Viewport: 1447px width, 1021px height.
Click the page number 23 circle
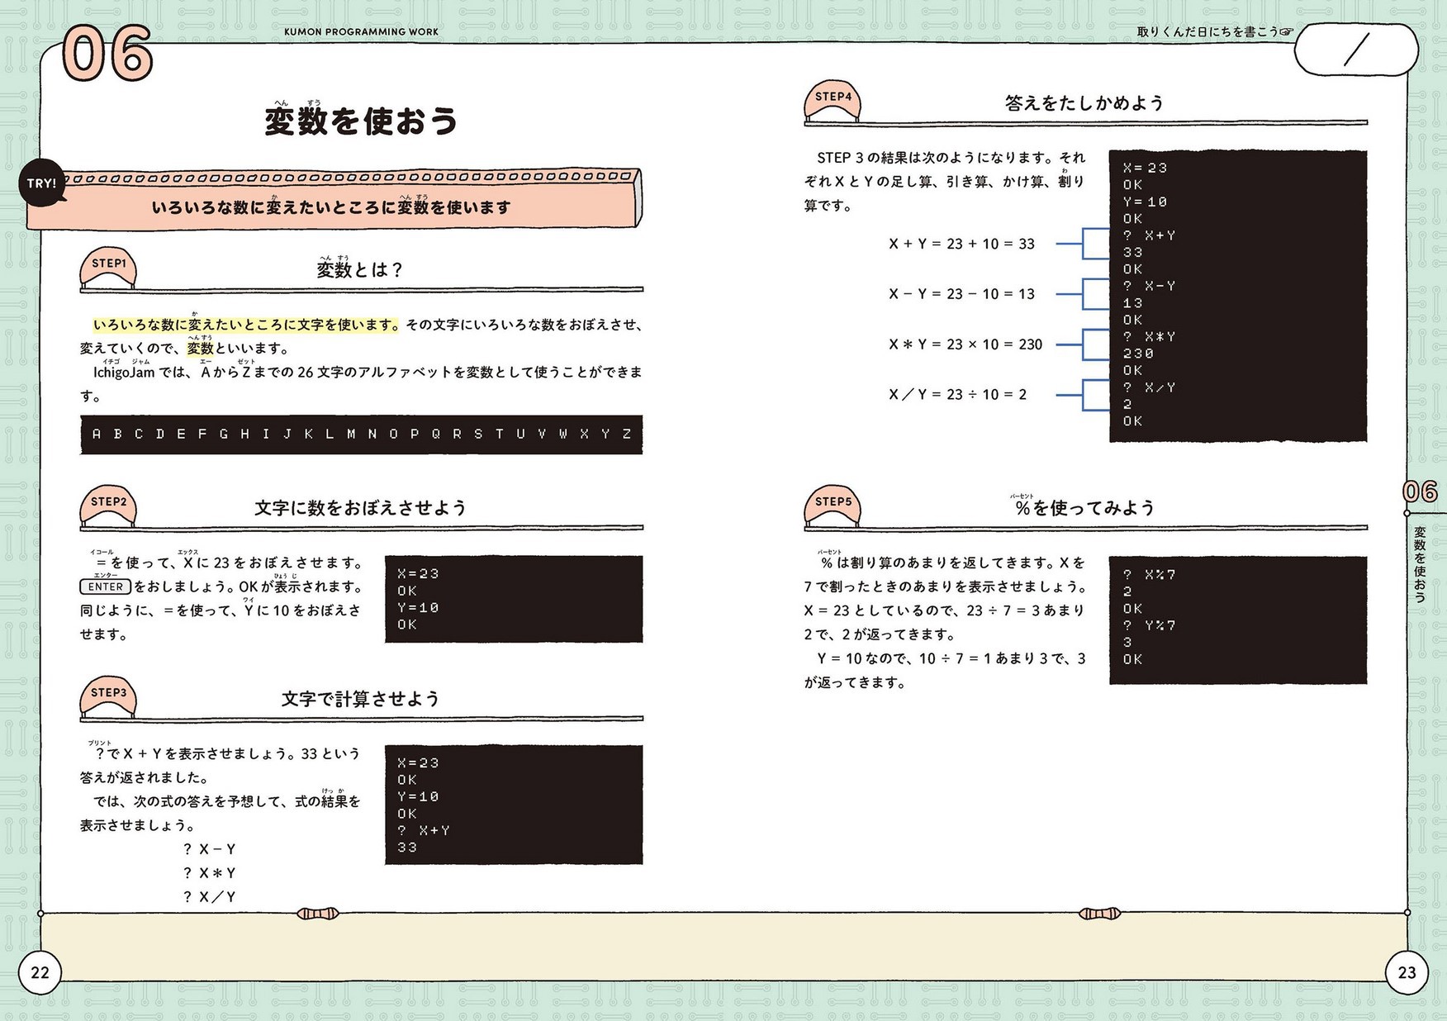1407,972
